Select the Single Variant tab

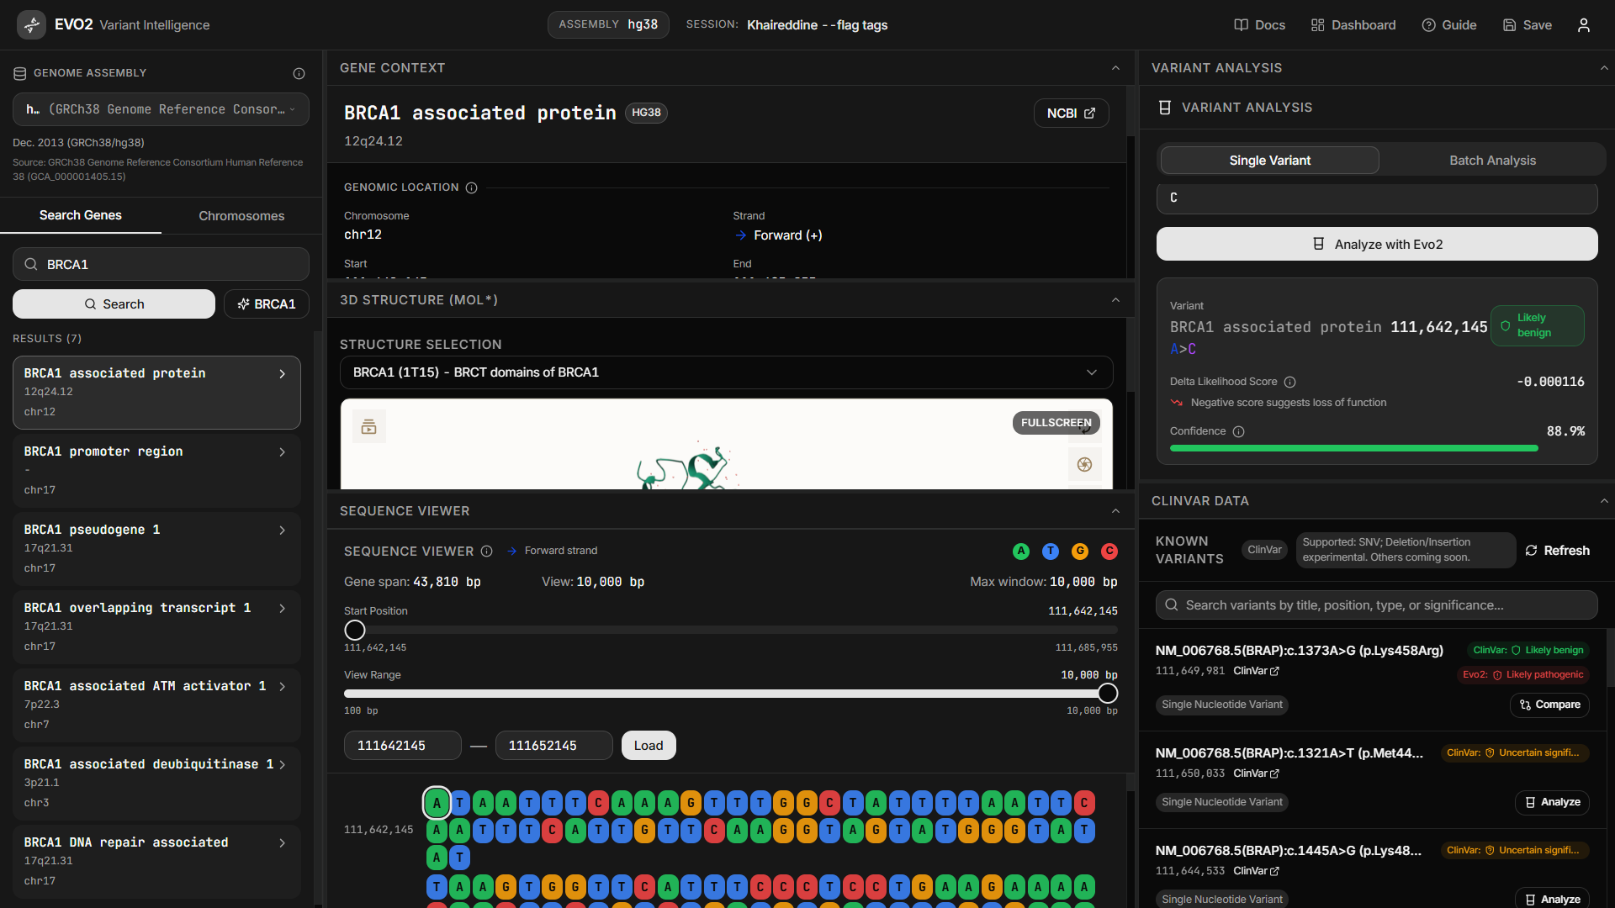click(x=1269, y=161)
